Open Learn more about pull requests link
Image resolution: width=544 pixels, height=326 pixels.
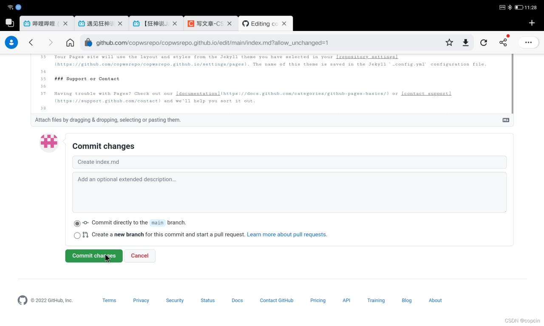[287, 234]
